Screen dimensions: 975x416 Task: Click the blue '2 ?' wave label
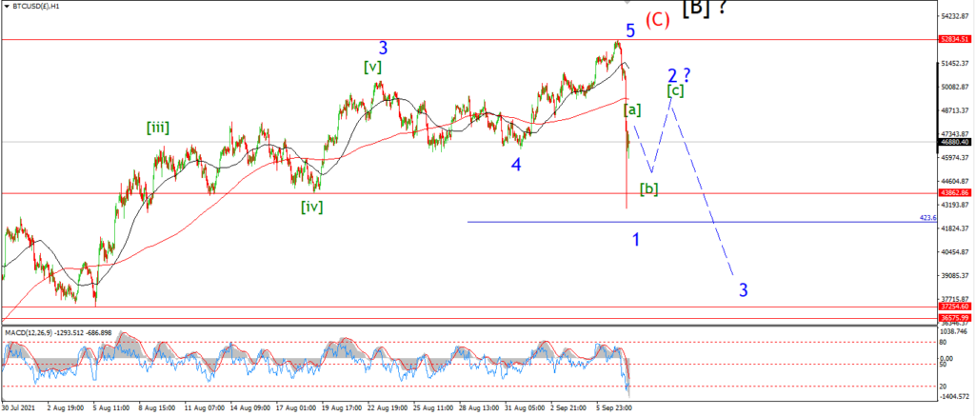[x=679, y=75]
